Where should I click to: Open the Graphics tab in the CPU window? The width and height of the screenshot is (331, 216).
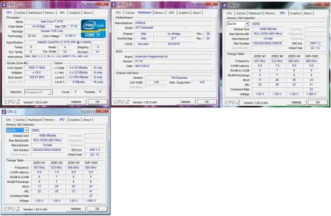(75, 12)
